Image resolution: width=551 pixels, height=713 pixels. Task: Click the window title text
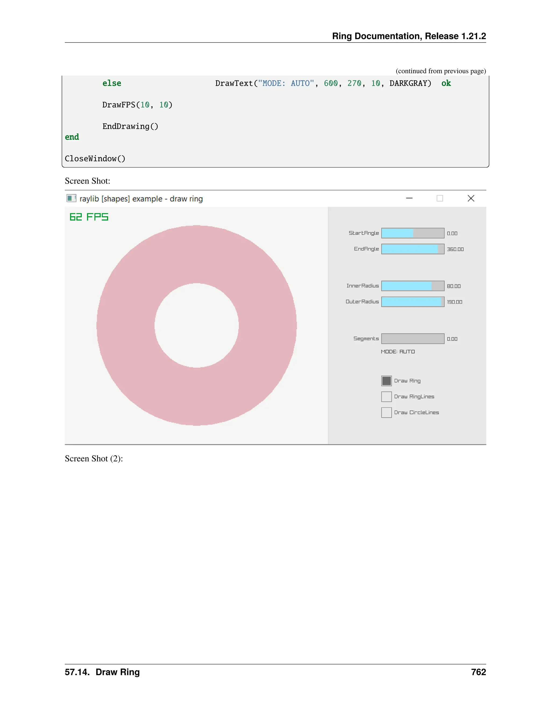(141, 199)
